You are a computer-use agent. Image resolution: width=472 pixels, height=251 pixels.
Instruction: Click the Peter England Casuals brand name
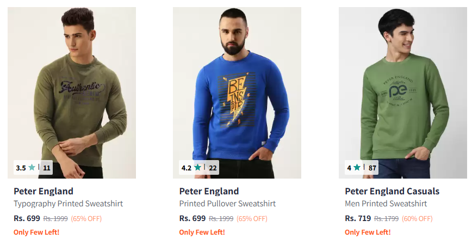coord(392,191)
